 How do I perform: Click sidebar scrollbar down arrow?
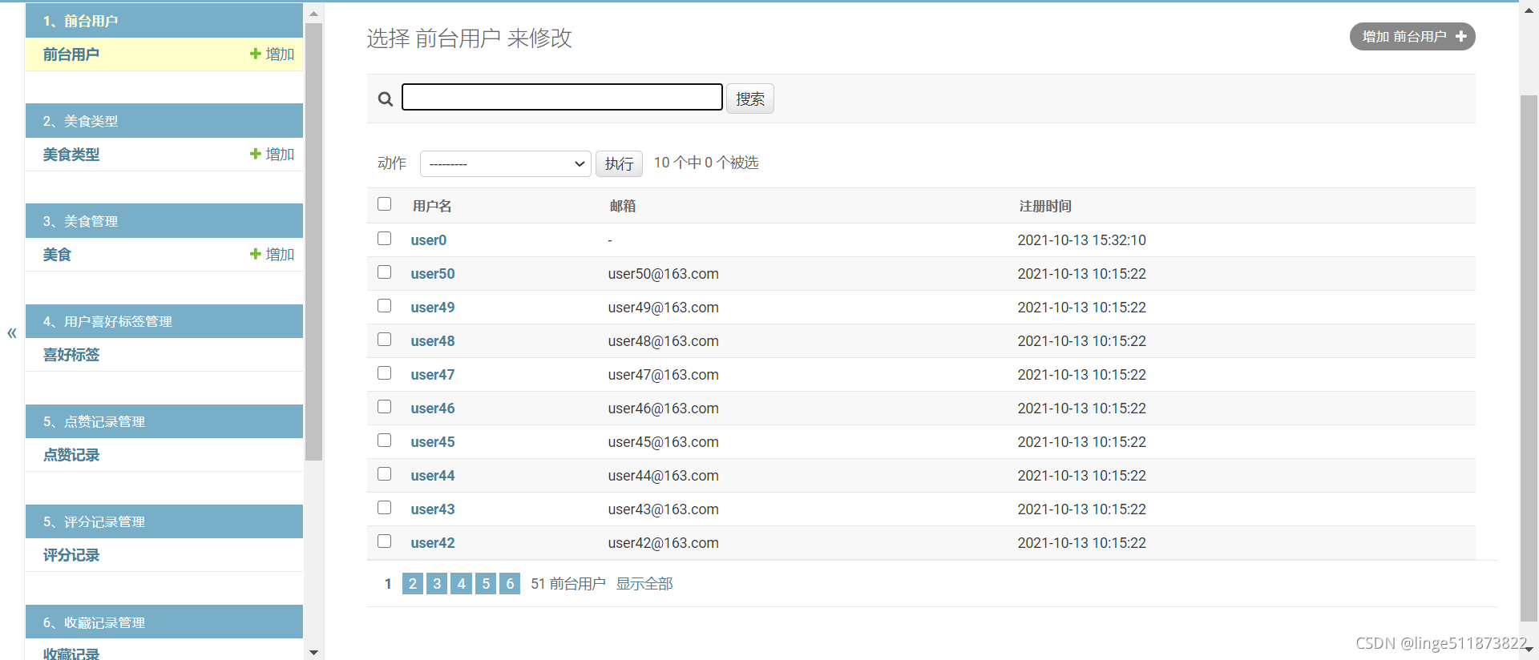coord(314,652)
